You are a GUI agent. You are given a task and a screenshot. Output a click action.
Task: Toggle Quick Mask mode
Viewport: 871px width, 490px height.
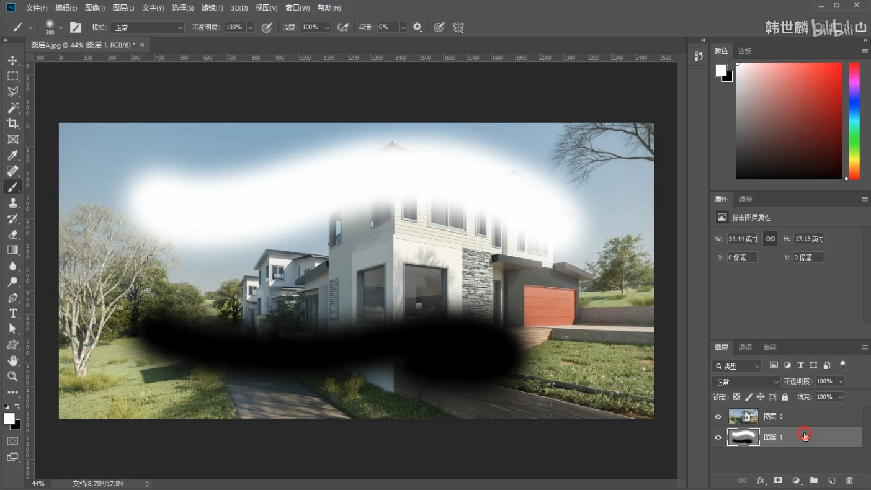click(x=12, y=441)
